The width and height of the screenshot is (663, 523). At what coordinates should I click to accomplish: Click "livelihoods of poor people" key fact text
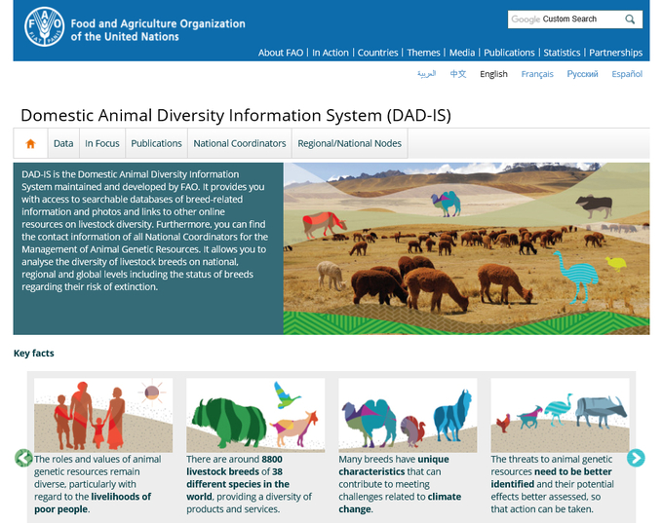coord(93,503)
